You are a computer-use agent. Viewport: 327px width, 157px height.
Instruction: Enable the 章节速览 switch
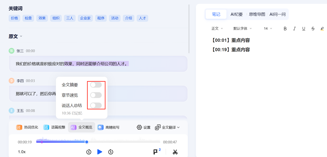point(96,95)
